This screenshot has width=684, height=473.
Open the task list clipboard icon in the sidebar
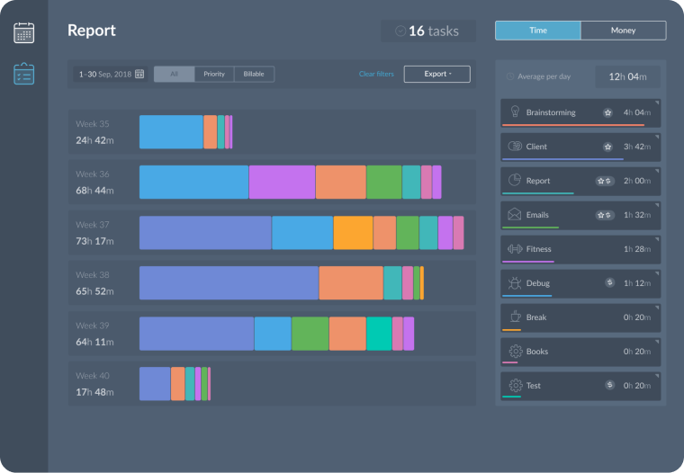coord(23,74)
